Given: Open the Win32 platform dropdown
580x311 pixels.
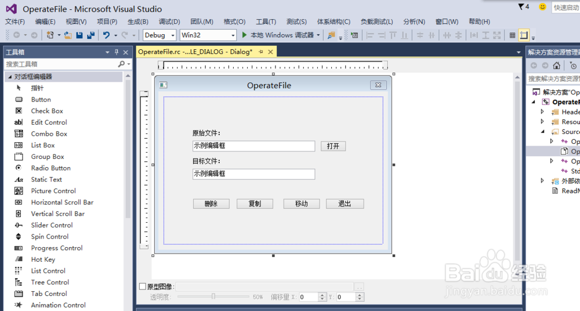Looking at the screenshot, I should tap(233, 35).
